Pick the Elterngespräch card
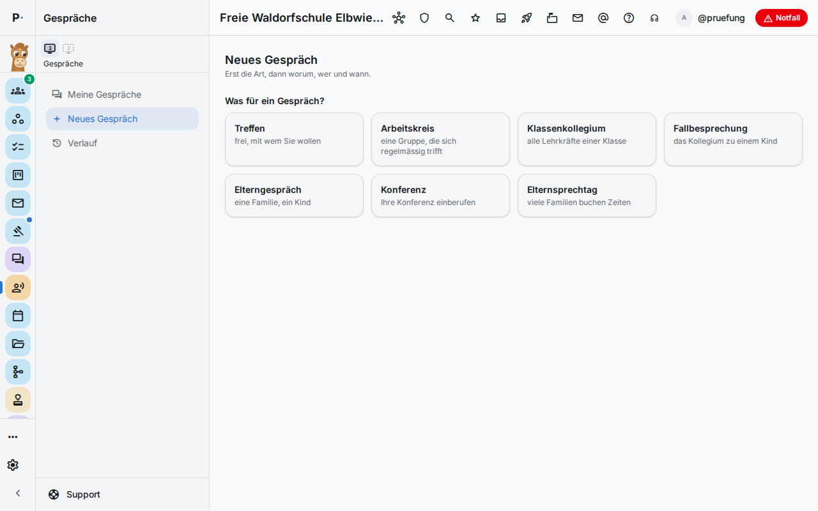 click(294, 195)
